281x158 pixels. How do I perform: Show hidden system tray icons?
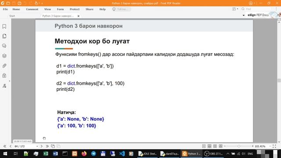click(x=228, y=154)
